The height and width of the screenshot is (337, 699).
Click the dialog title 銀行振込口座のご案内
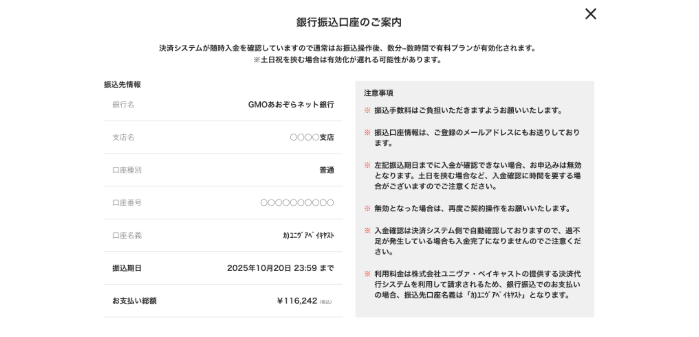coord(349,22)
